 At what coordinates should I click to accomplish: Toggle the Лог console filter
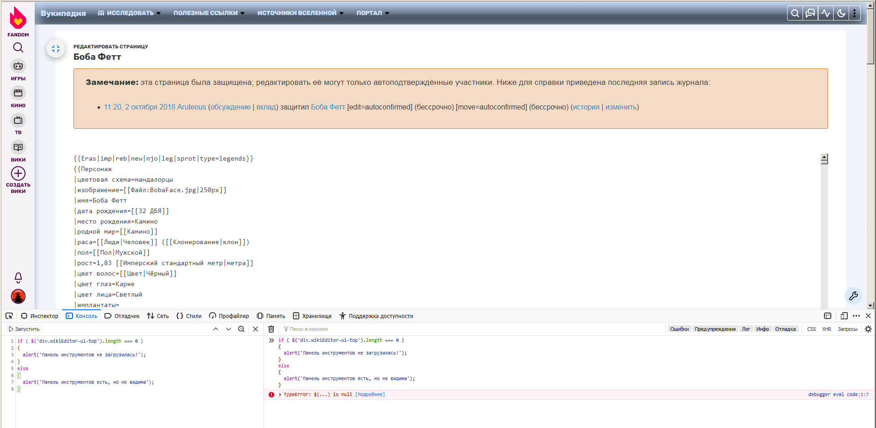[x=746, y=329]
